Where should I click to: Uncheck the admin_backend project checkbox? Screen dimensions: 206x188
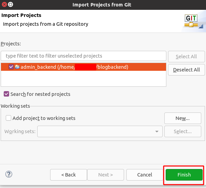11,67
